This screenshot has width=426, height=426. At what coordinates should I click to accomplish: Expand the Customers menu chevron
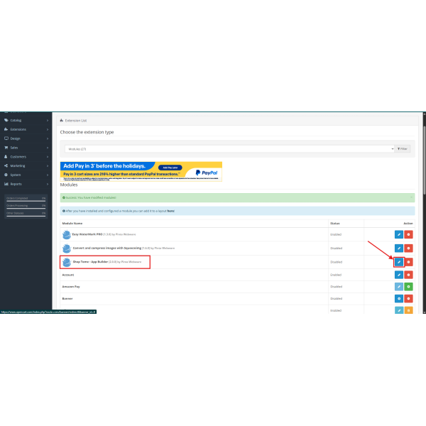pos(48,157)
